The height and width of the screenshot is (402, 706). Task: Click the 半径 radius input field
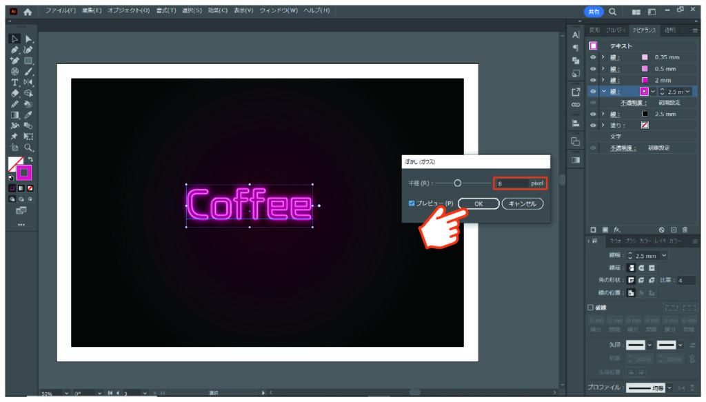512,183
